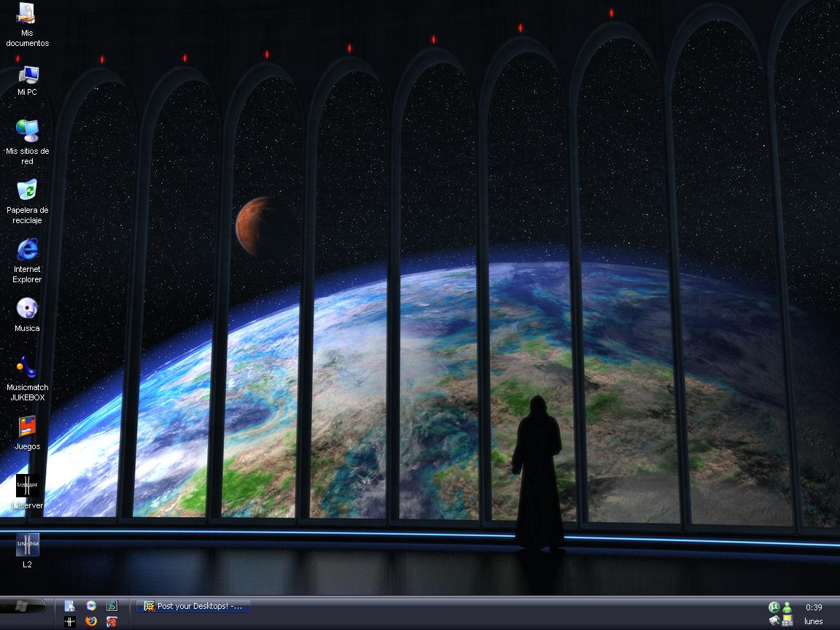
Task: Click the 'lunes' day label in the tray
Action: coord(813,621)
